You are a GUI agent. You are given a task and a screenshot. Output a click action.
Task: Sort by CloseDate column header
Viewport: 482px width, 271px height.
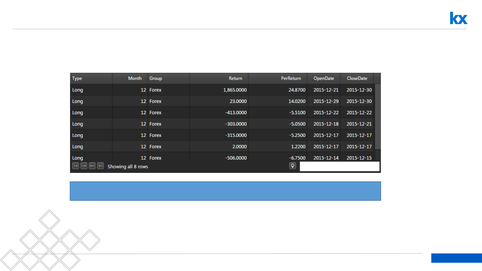357,78
